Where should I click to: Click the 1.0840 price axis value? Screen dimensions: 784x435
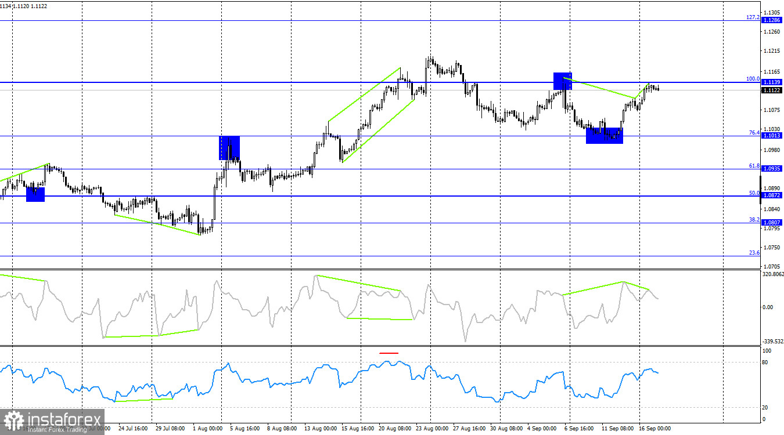pos(772,209)
